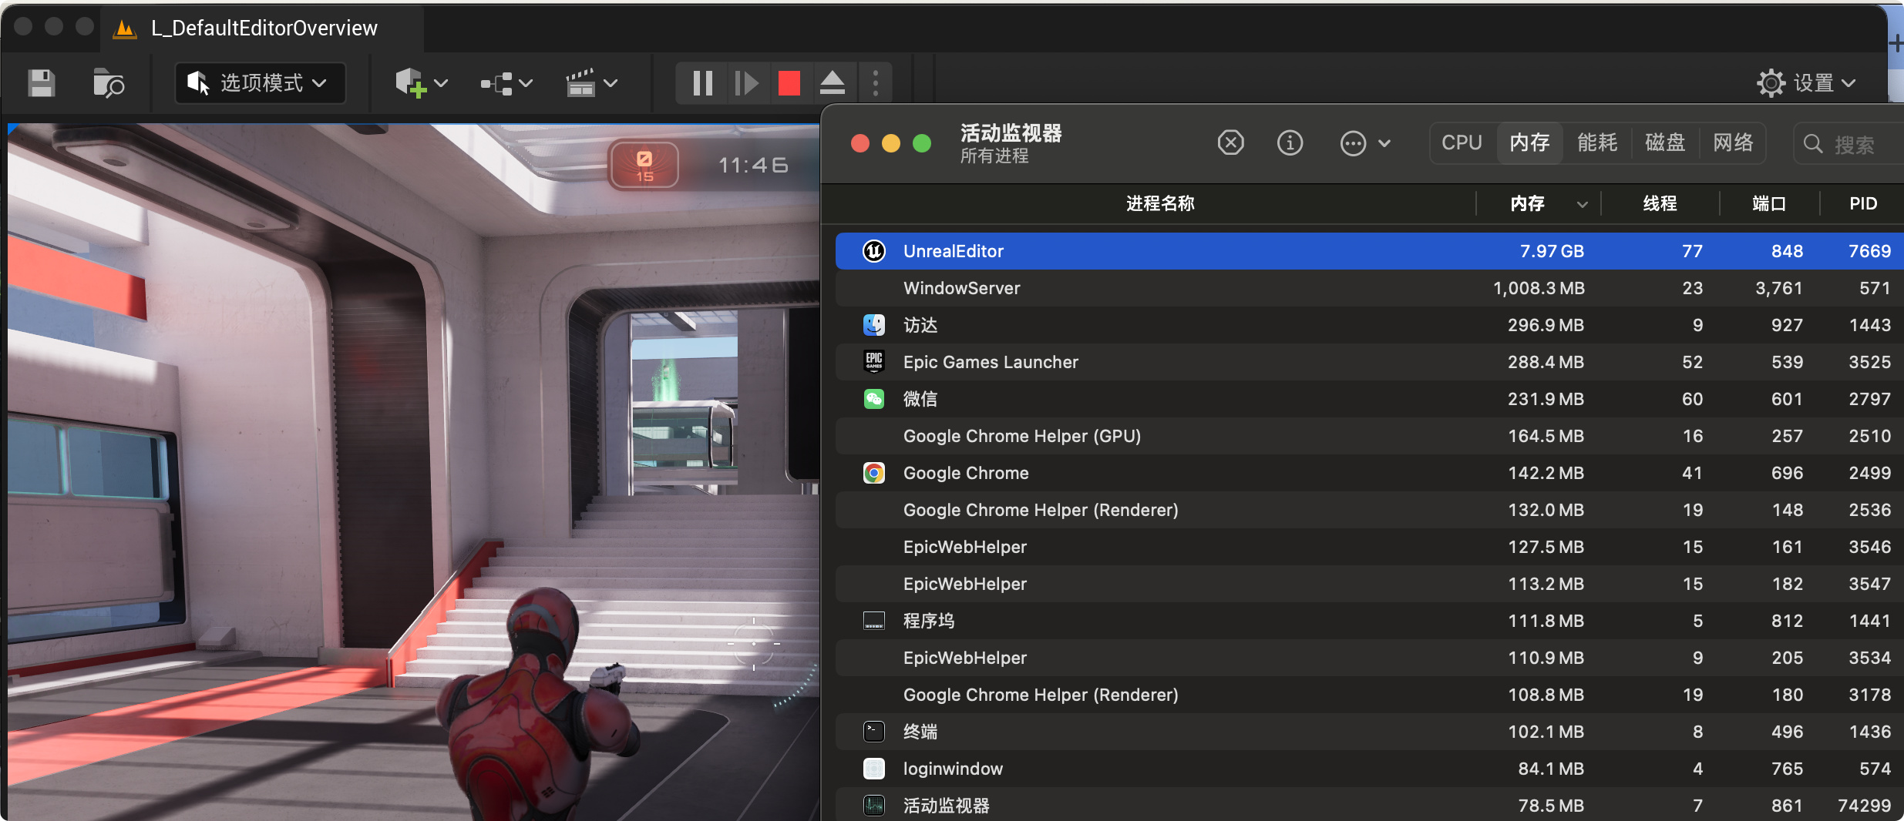The width and height of the screenshot is (1904, 821).
Task: Switch to the 内存 tab
Action: (x=1530, y=142)
